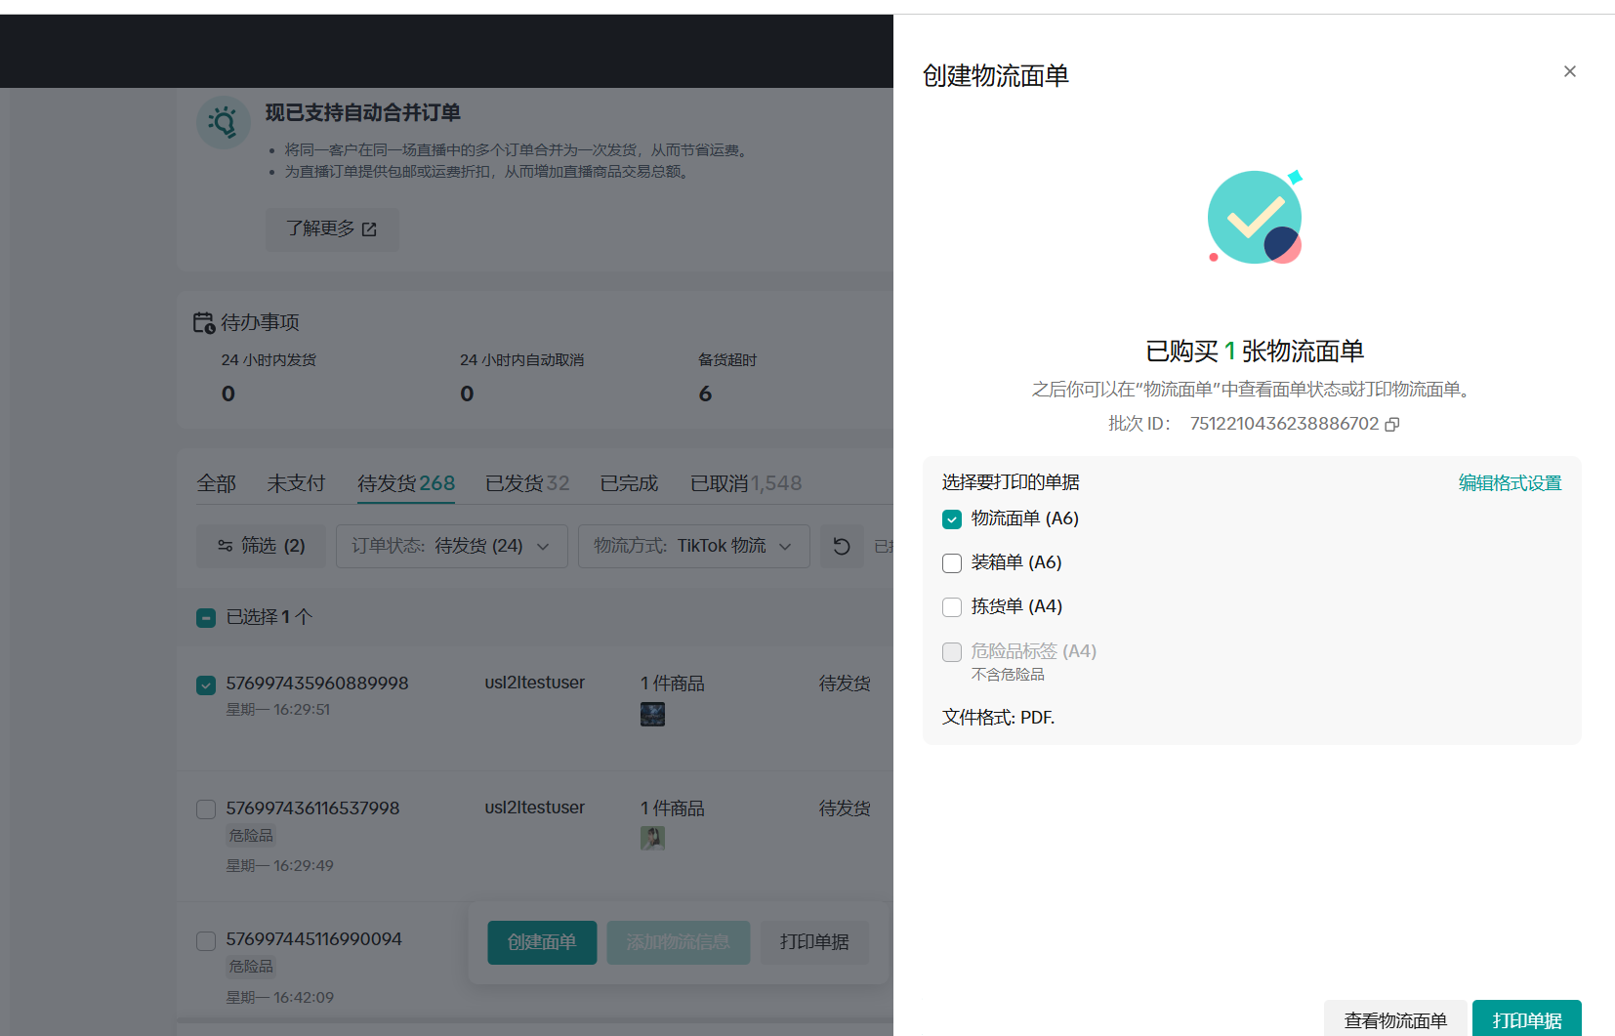Uncheck the 物流面单 (A6) checkbox

(952, 519)
